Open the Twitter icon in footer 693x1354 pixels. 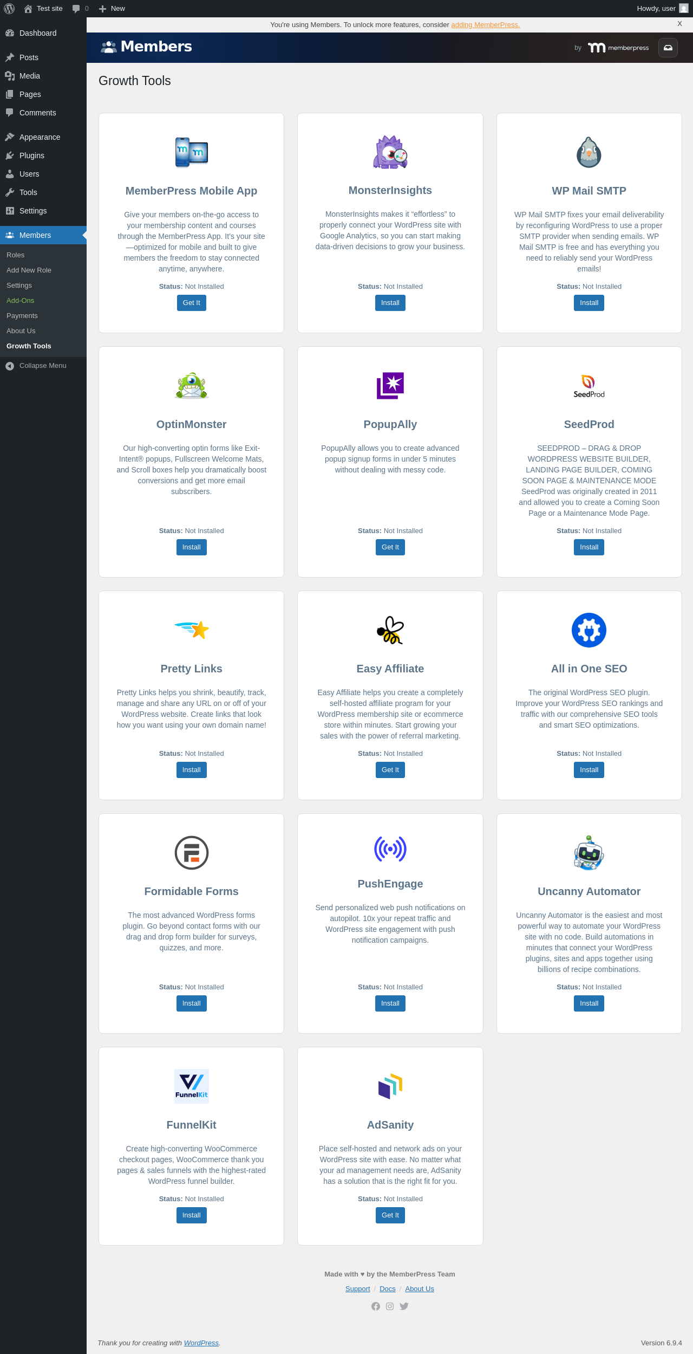(x=404, y=1306)
